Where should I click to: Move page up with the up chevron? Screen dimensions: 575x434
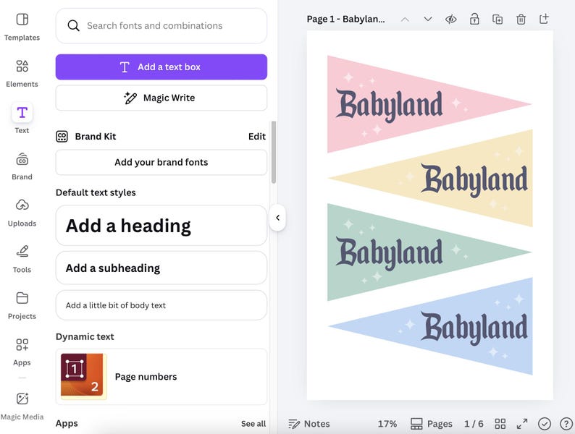coord(405,19)
